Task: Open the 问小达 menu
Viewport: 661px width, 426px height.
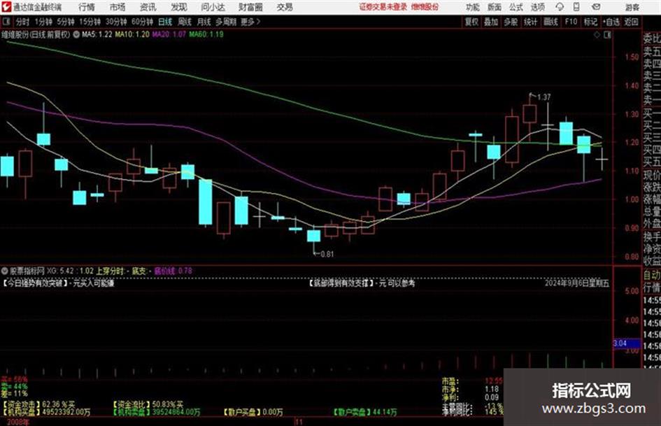Action: coord(213,7)
